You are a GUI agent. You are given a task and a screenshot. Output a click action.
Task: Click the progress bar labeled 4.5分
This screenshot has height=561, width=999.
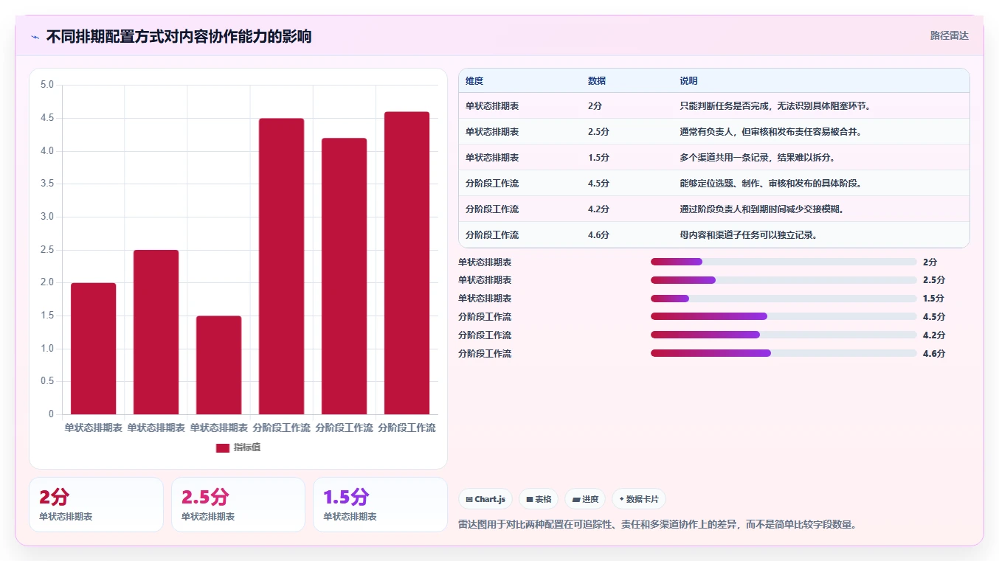click(x=784, y=316)
